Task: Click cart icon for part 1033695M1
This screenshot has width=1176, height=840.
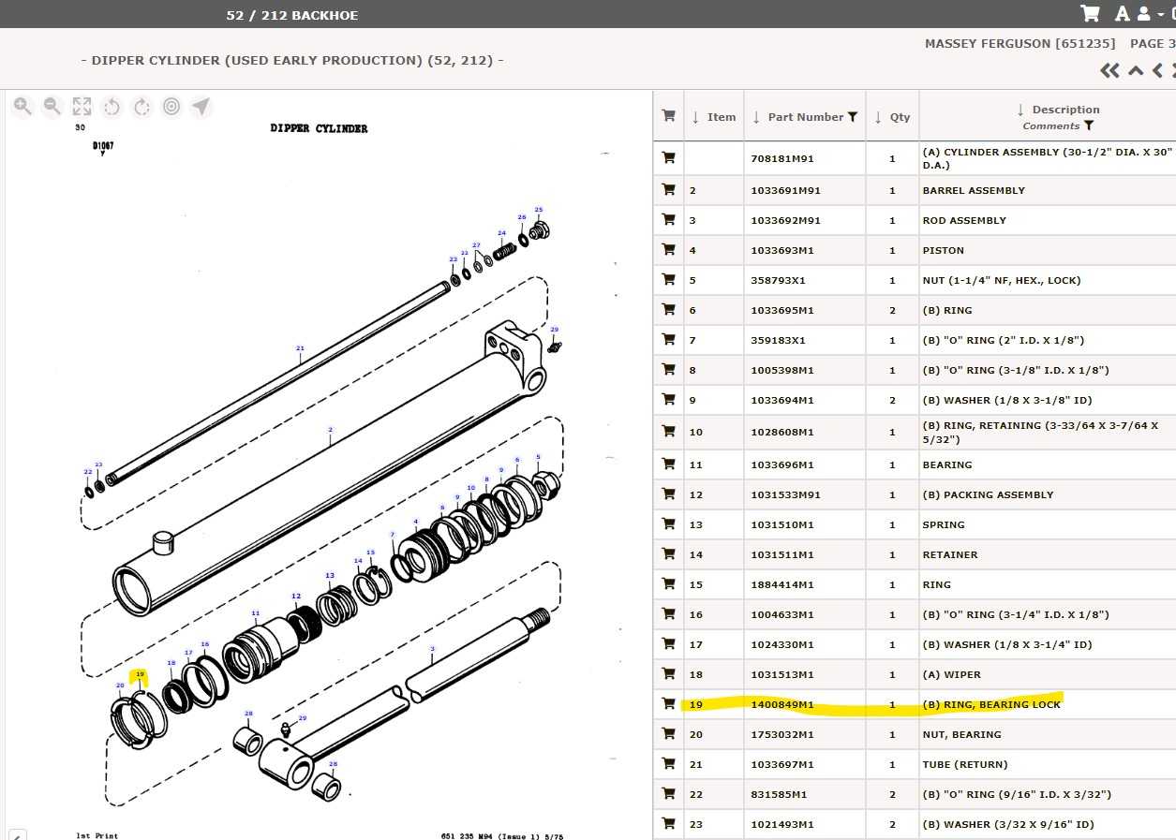Action: [x=668, y=310]
